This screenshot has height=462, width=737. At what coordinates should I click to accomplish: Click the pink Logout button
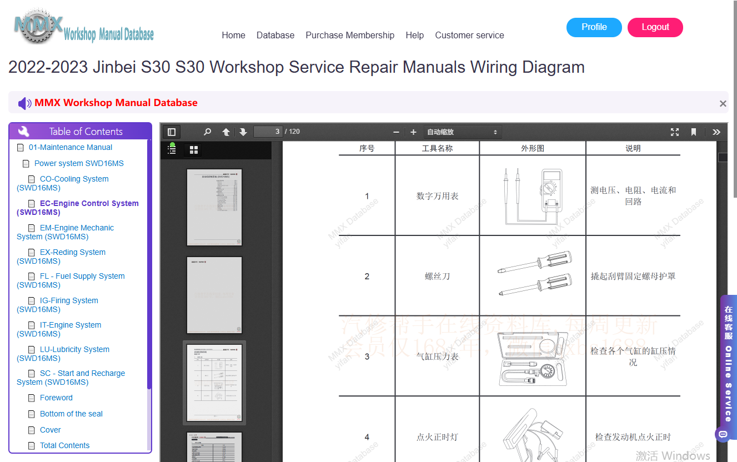[655, 27]
